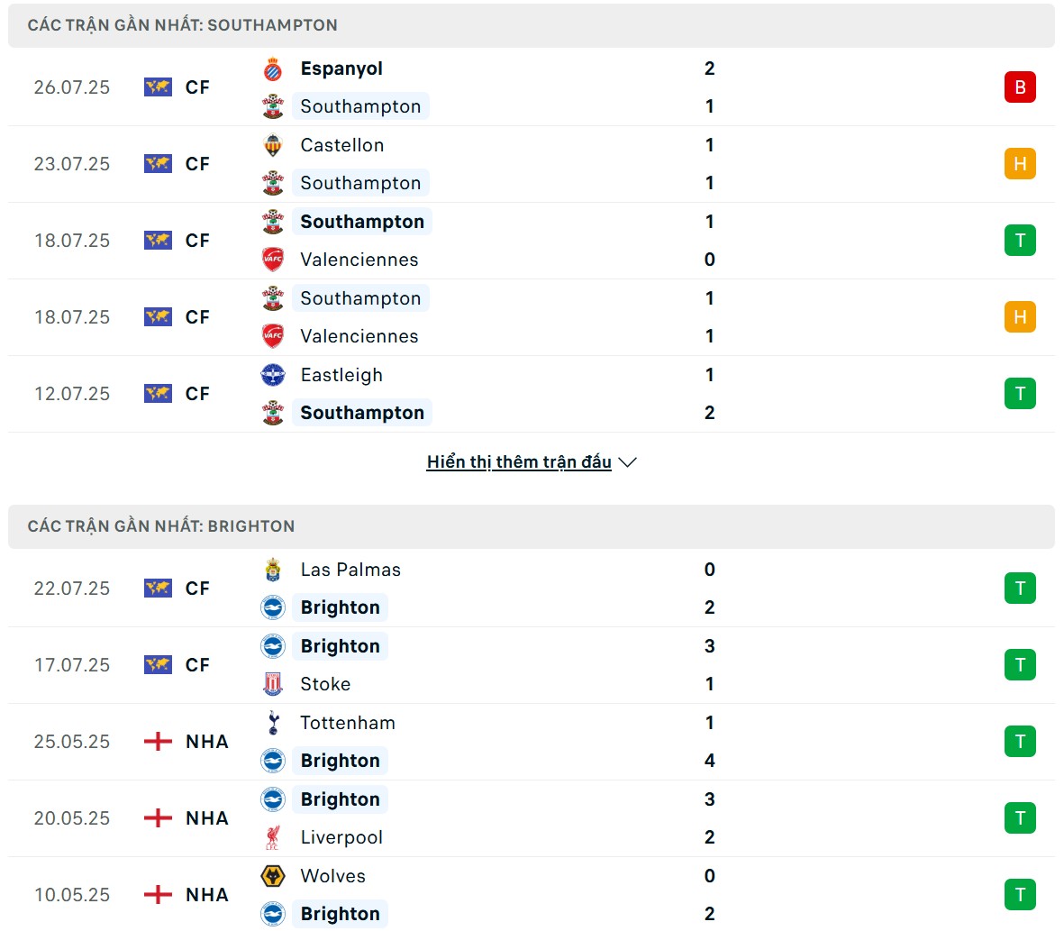Click the Espanyol club crest icon

[x=273, y=69]
